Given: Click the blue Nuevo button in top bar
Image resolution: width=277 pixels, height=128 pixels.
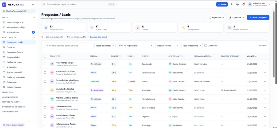Looking at the screenshot, I should click(x=222, y=4).
